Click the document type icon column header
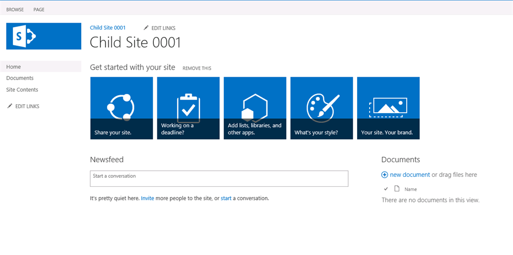 pyautogui.click(x=397, y=189)
